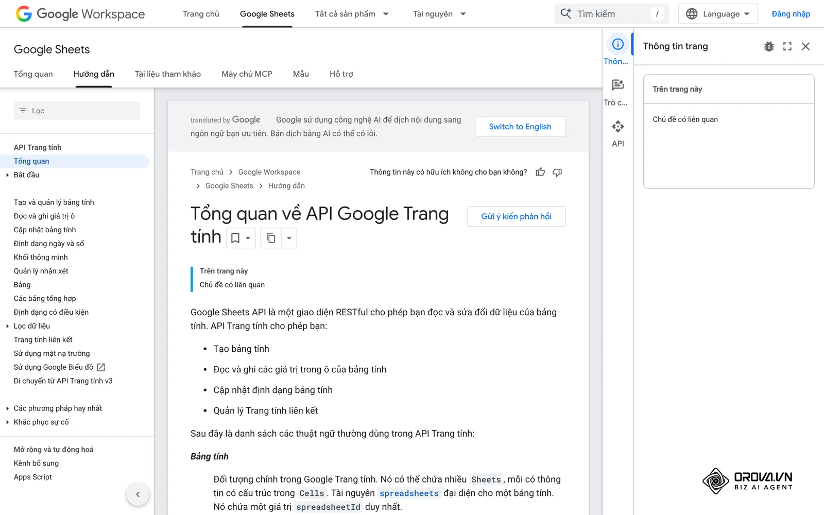The image size is (824, 515).
Task: Go to Trang chủ in top menu
Action: point(201,14)
